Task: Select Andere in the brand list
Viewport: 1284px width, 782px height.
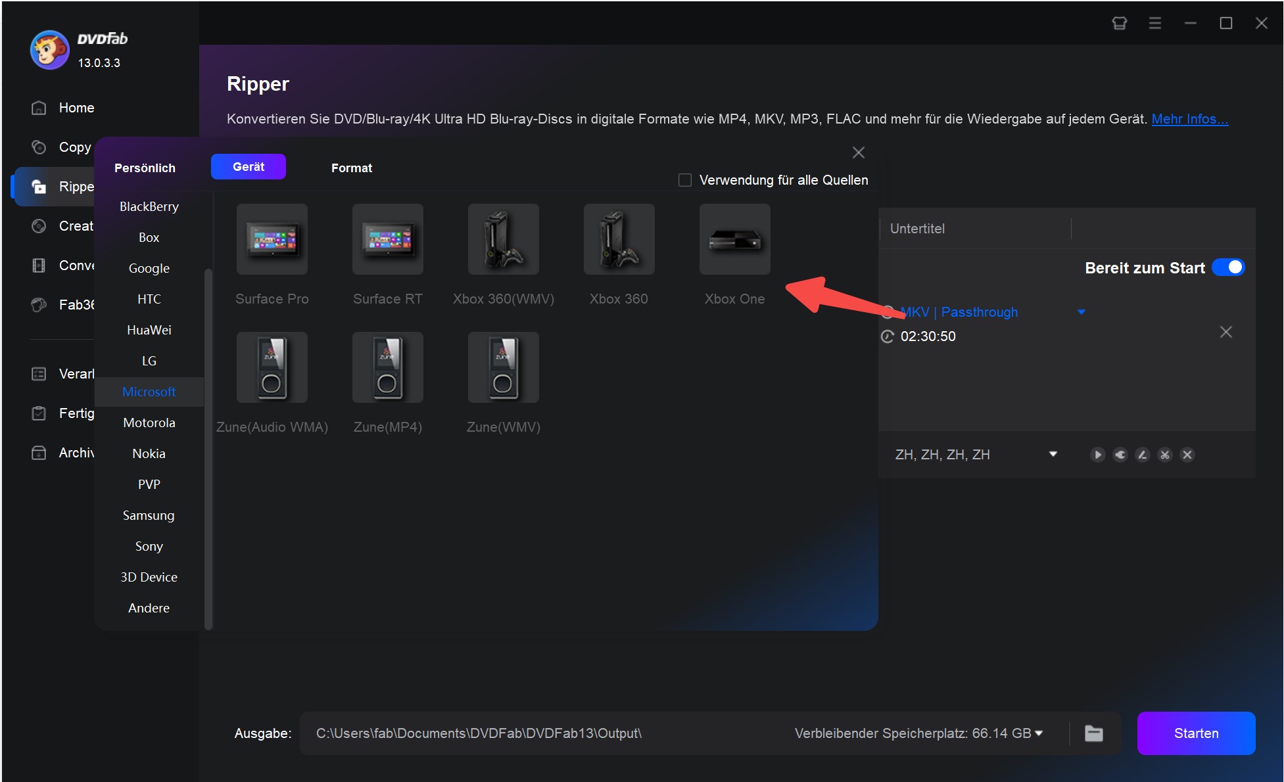Action: click(x=149, y=608)
